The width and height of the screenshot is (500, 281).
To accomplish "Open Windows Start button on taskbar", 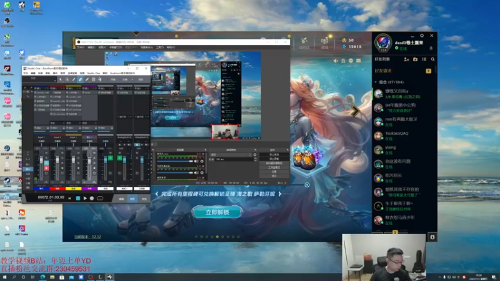I will point(4,277).
